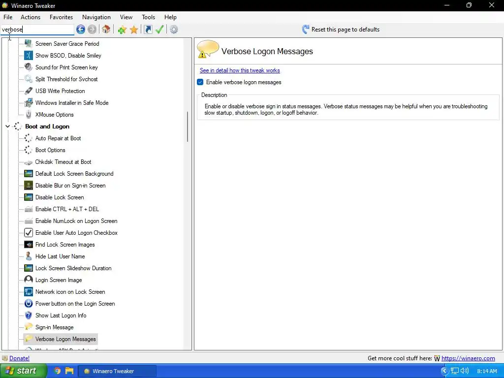The width and height of the screenshot is (504, 378).
Task: Open the View menu
Action: tap(126, 17)
